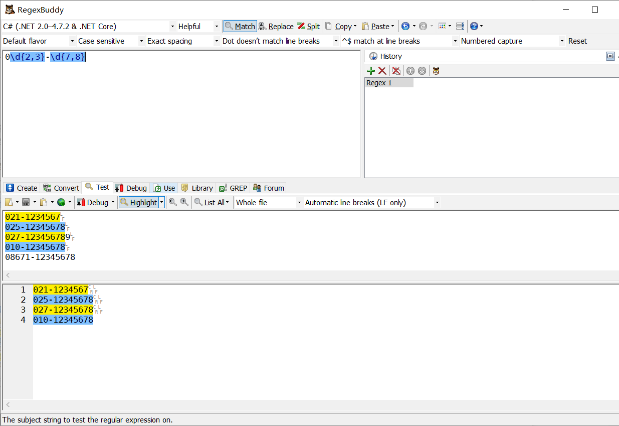Screen dimensions: 619x426
Task: Switch to the Debug tab
Action: 131,188
